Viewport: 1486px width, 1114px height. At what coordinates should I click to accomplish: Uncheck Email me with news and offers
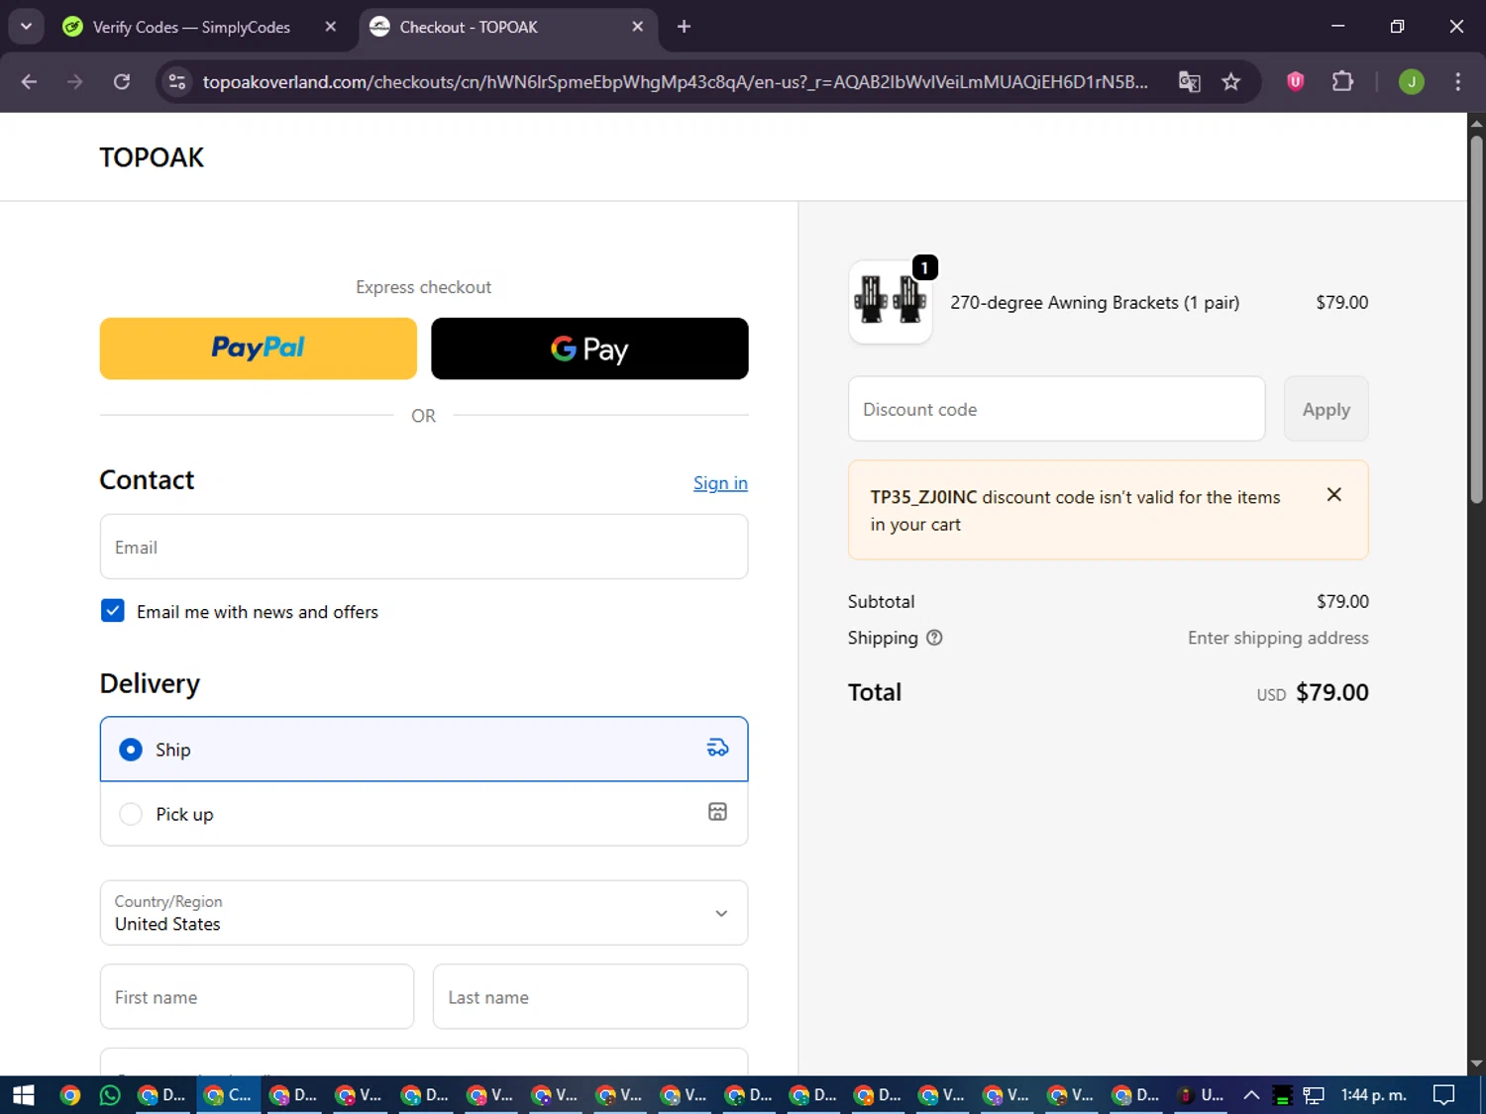point(113,611)
